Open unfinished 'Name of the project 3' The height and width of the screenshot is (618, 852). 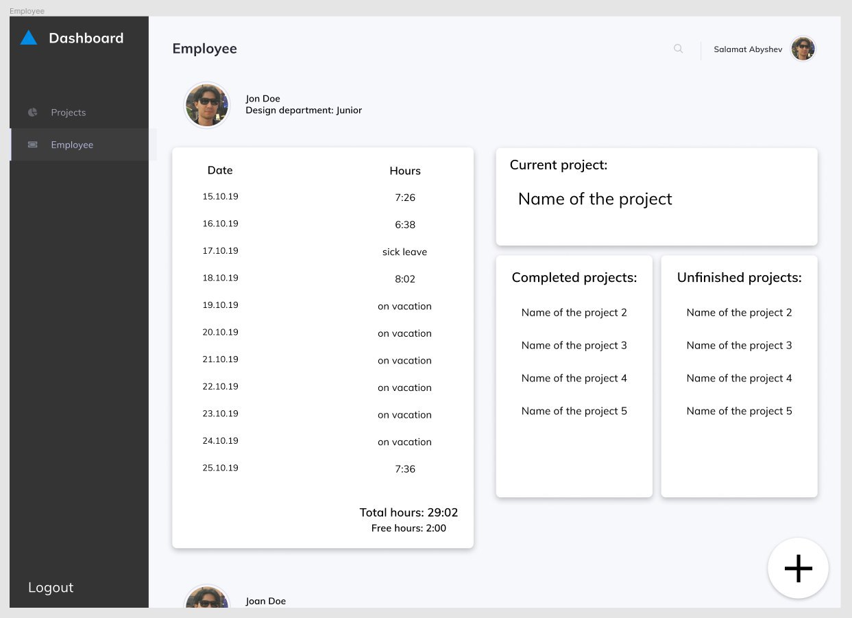740,346
